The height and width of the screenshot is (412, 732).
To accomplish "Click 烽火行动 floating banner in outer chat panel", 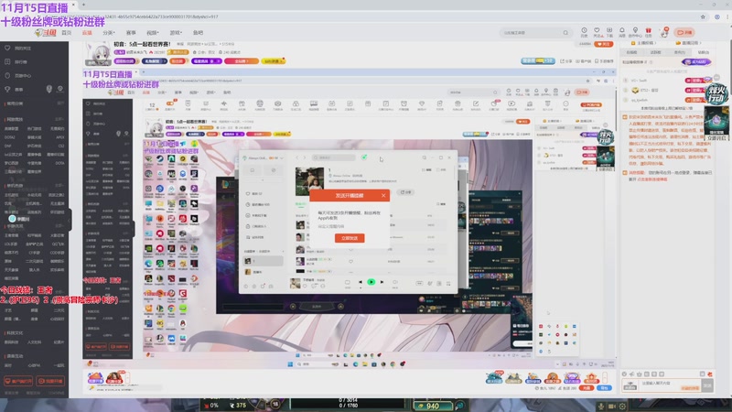I will click(716, 94).
